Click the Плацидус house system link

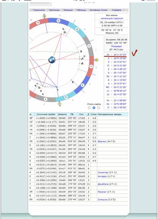tap(116, 46)
